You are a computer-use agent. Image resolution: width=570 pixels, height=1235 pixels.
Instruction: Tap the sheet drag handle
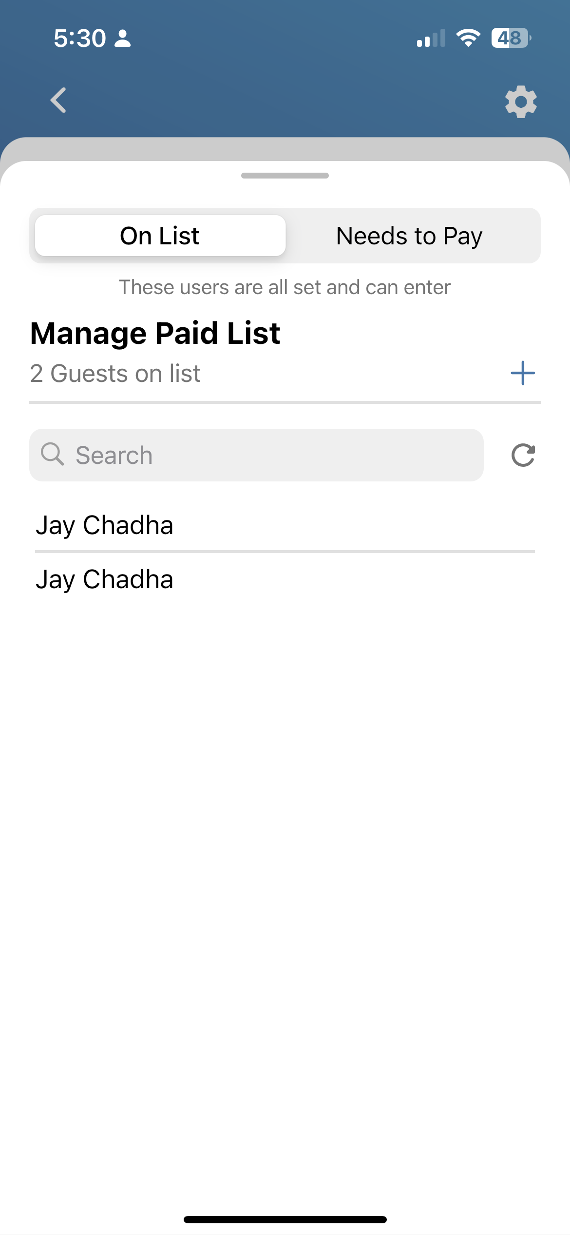point(285,176)
